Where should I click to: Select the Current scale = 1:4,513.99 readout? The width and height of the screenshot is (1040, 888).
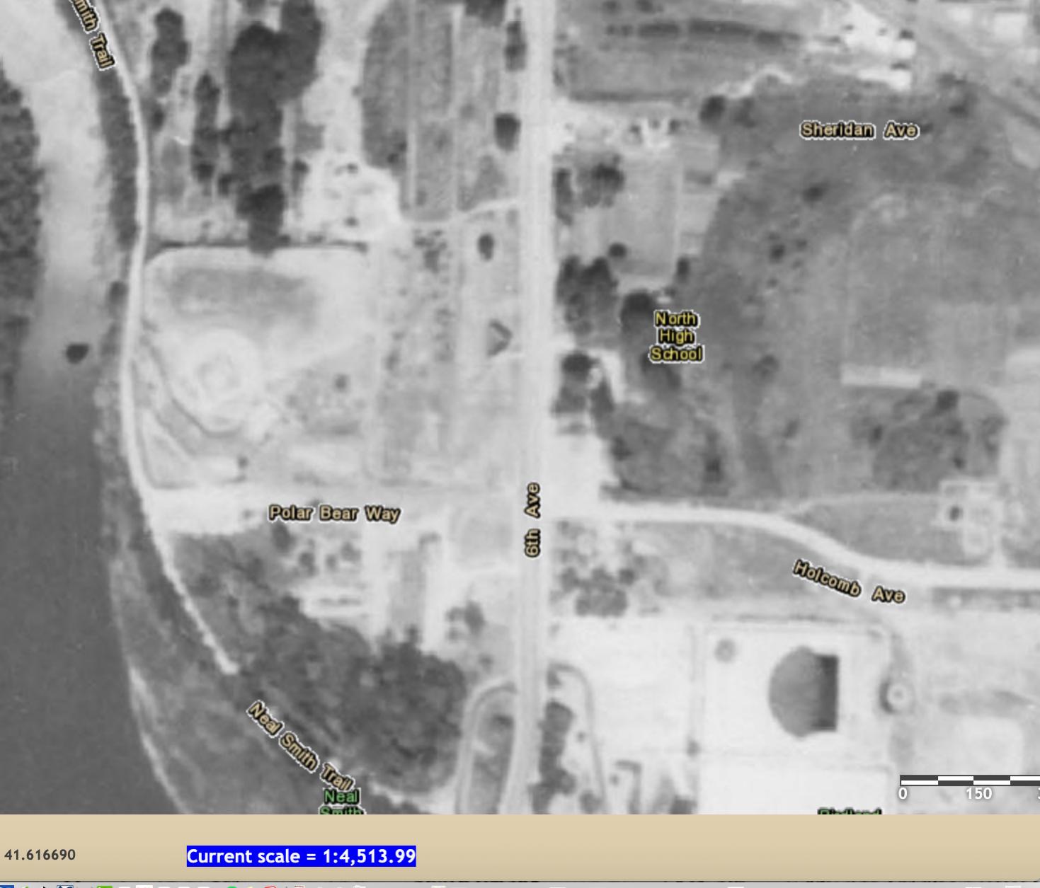click(x=301, y=856)
